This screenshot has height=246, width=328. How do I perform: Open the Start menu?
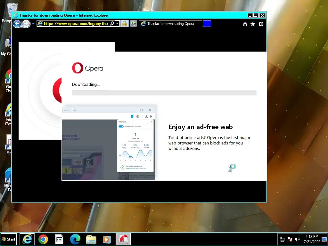(9, 239)
